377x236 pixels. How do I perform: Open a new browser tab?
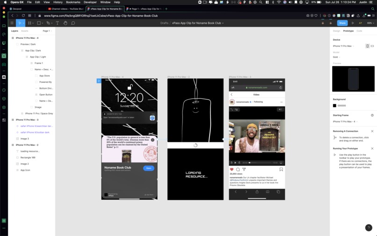[166, 9]
